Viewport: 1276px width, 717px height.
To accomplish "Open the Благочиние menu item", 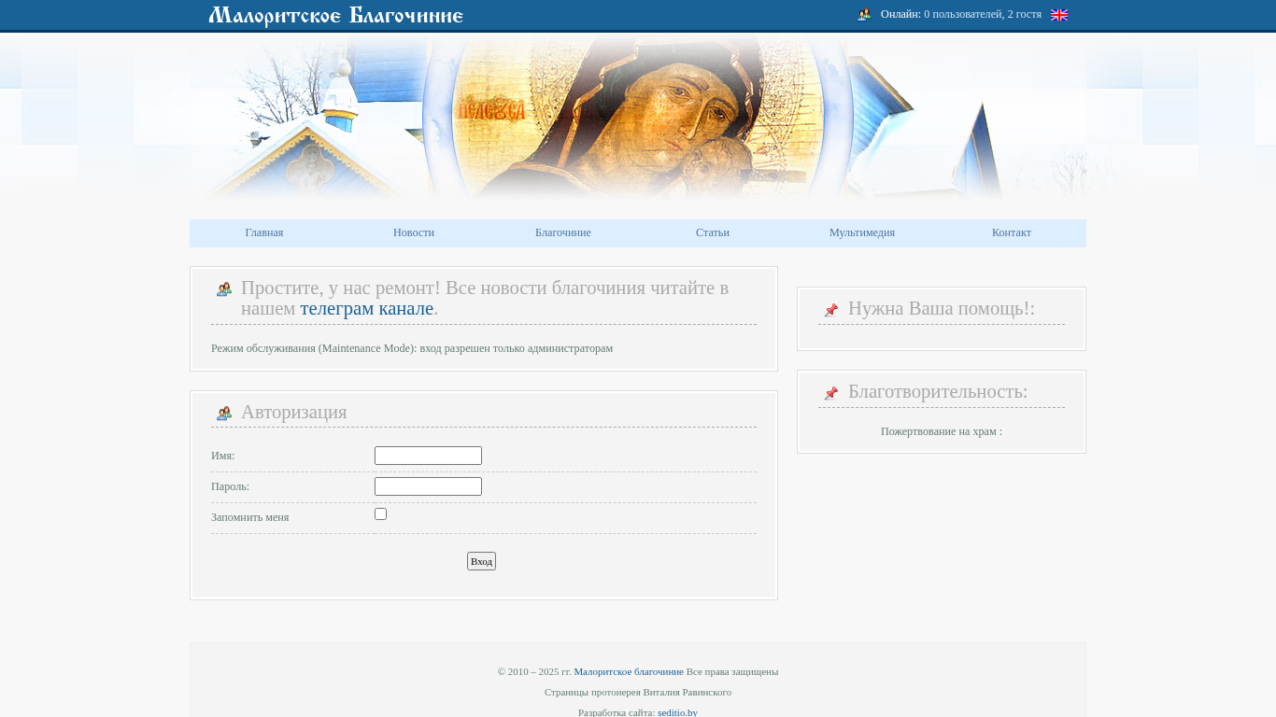I will 563,232.
